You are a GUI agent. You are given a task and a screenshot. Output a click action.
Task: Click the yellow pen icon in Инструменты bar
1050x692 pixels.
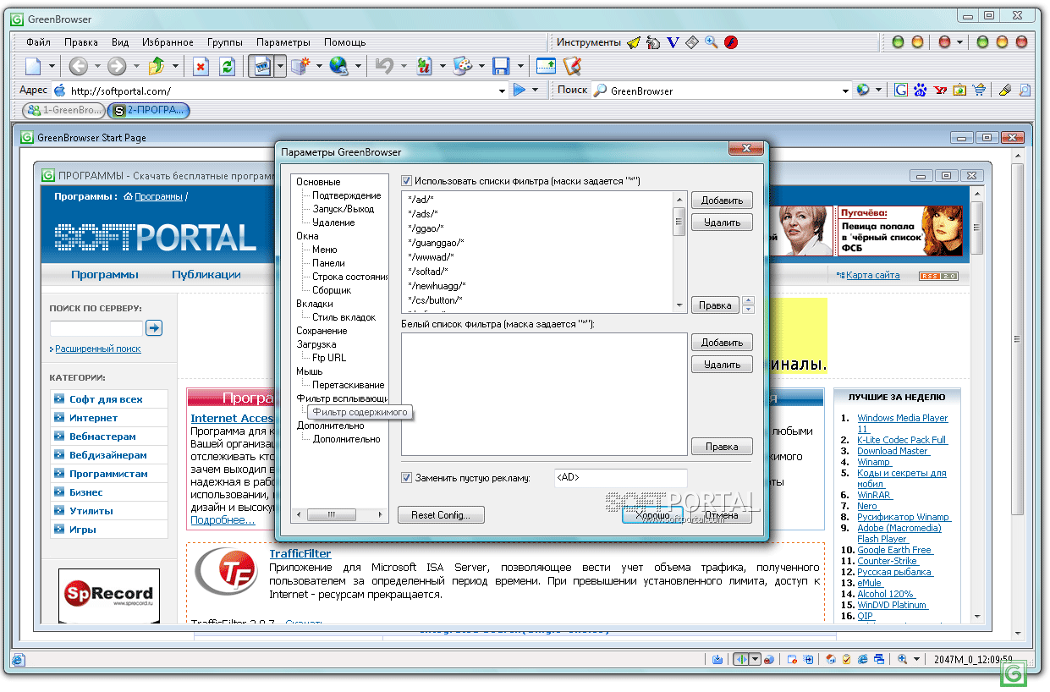pyautogui.click(x=634, y=42)
